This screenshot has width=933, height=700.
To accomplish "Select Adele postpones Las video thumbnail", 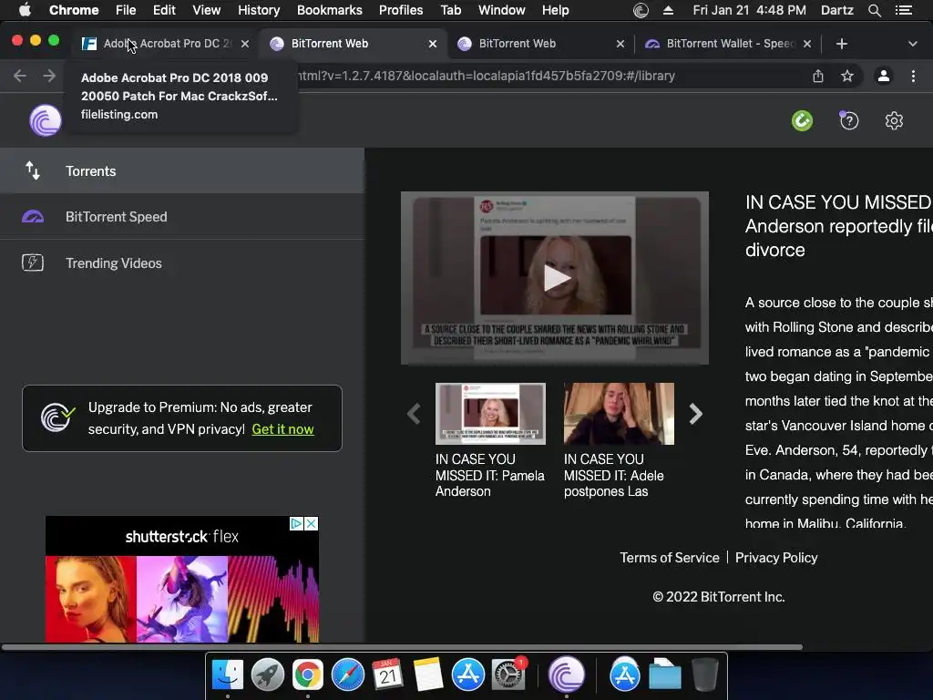I will [x=619, y=414].
